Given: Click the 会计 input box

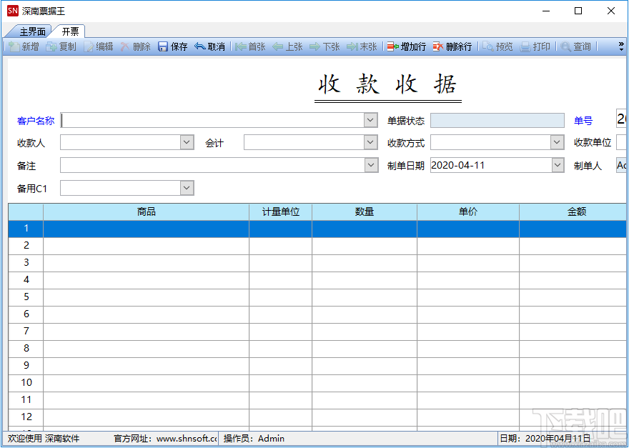Looking at the screenshot, I should (304, 142).
